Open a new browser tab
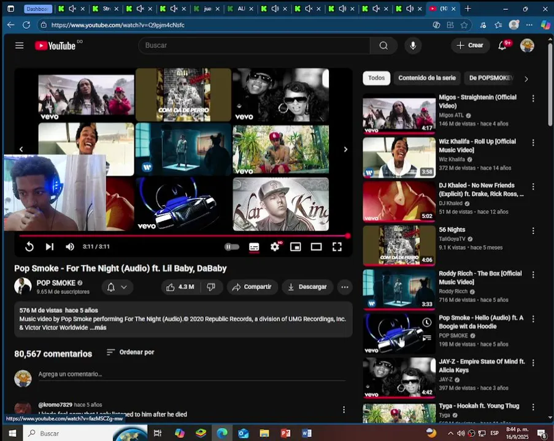This screenshot has height=441, width=554. [x=467, y=9]
